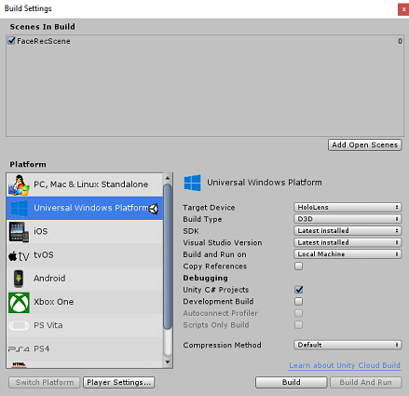Click the Windows logo beside Universal Windows Platform row
Screen dimensions: 409x396
(x=20, y=209)
